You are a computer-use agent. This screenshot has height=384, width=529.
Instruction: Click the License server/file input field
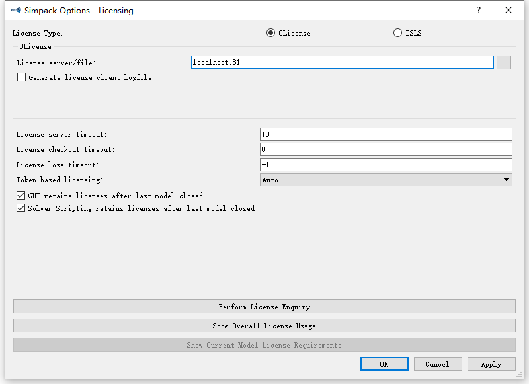click(343, 62)
